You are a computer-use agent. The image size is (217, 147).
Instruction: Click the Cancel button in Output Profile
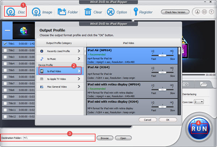point(148,120)
